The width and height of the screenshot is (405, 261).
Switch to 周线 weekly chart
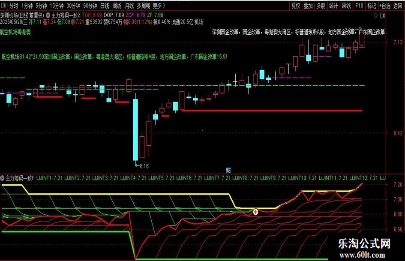tap(117, 6)
